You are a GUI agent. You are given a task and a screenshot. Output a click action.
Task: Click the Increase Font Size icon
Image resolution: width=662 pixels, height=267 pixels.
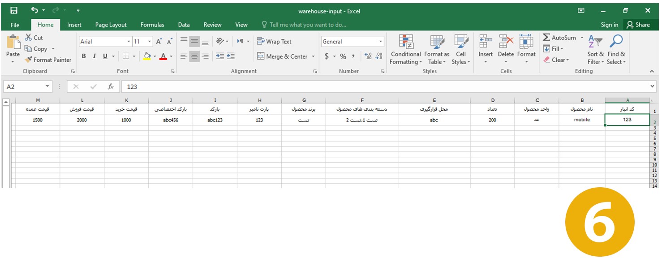(159, 42)
